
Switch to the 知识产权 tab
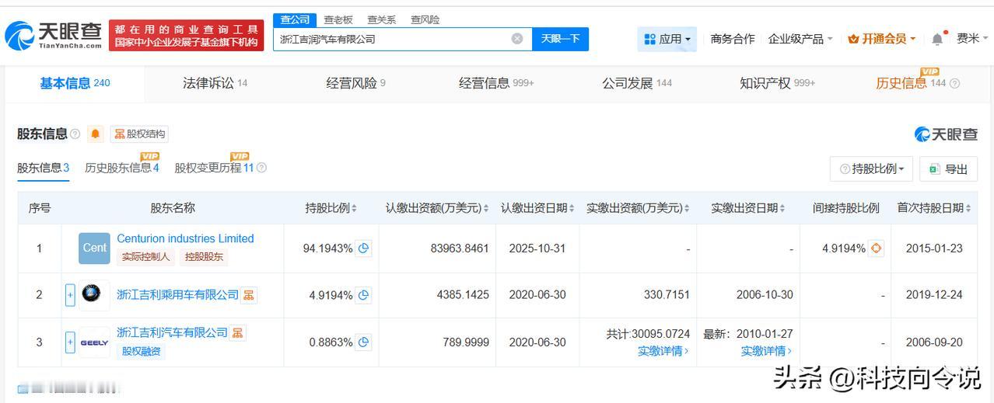pos(777,83)
